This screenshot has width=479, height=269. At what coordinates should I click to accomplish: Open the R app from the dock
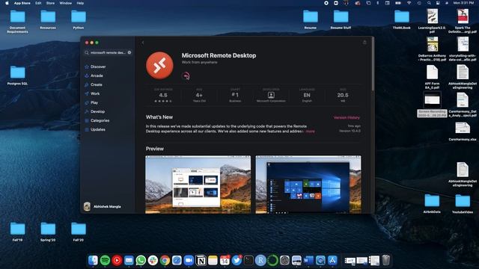pos(260,260)
